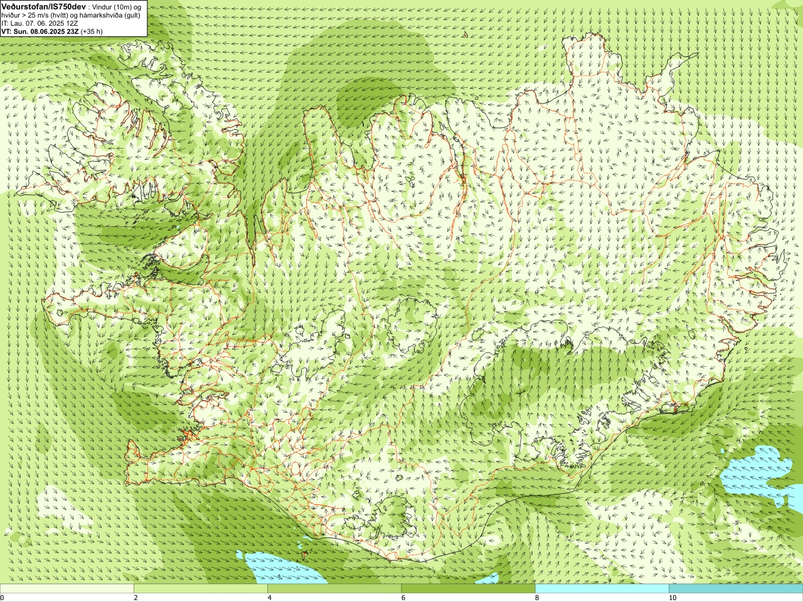
Task: Click the teal above-10 legend swatch
Action: pyautogui.click(x=735, y=589)
